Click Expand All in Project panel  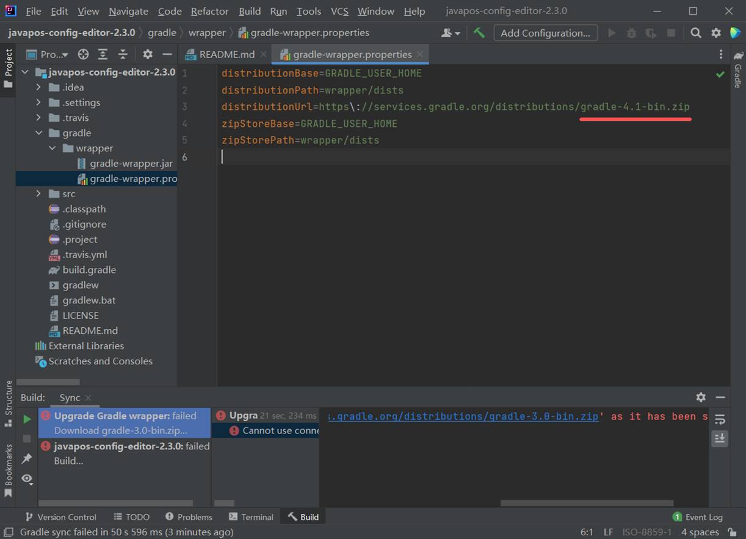[x=103, y=54]
